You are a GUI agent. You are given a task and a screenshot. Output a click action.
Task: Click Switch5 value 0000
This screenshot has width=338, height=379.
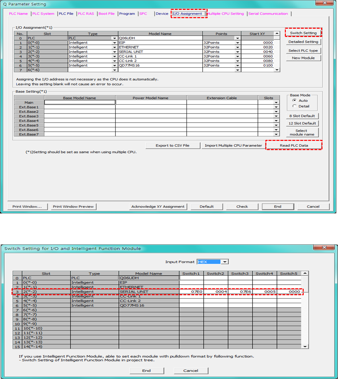289,292
